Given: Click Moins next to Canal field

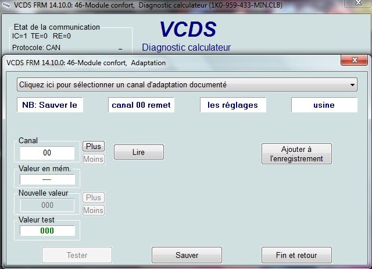Looking at the screenshot, I should [x=94, y=159].
